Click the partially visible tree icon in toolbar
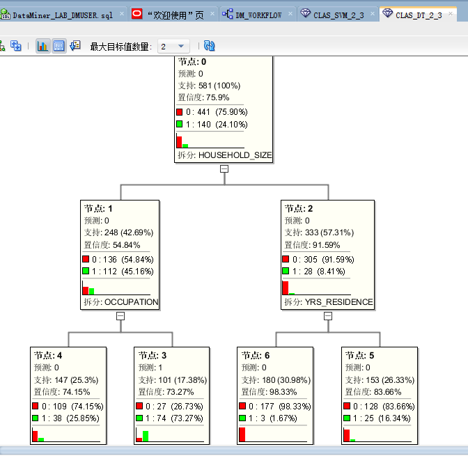This screenshot has height=456, width=468. [2, 46]
